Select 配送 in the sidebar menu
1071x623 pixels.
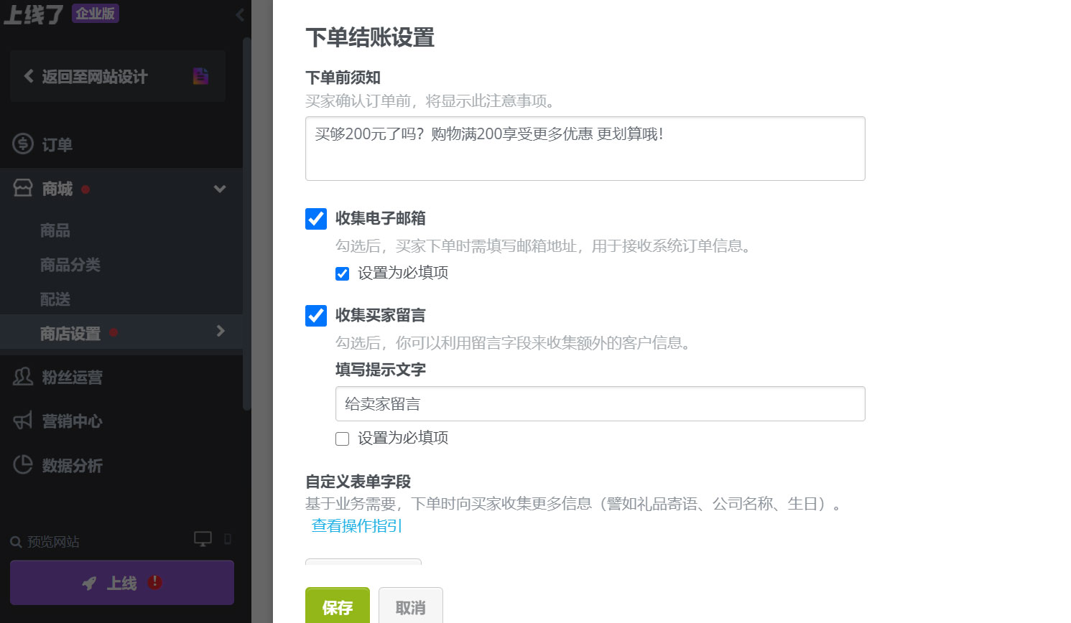55,298
